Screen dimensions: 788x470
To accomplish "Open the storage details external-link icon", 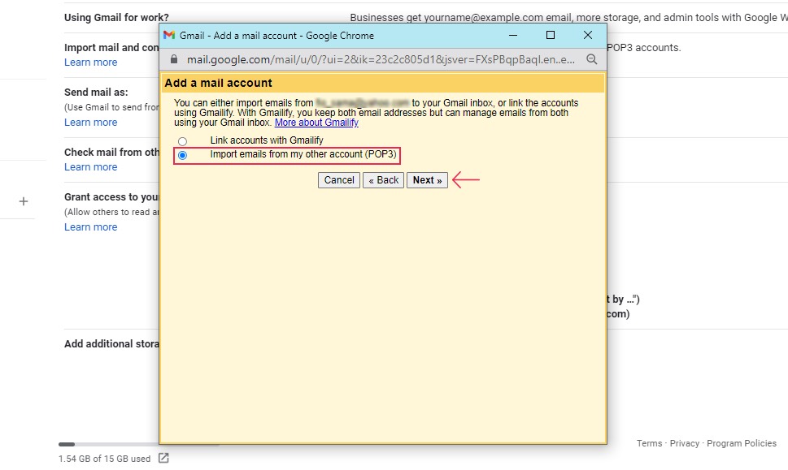I will coord(163,458).
